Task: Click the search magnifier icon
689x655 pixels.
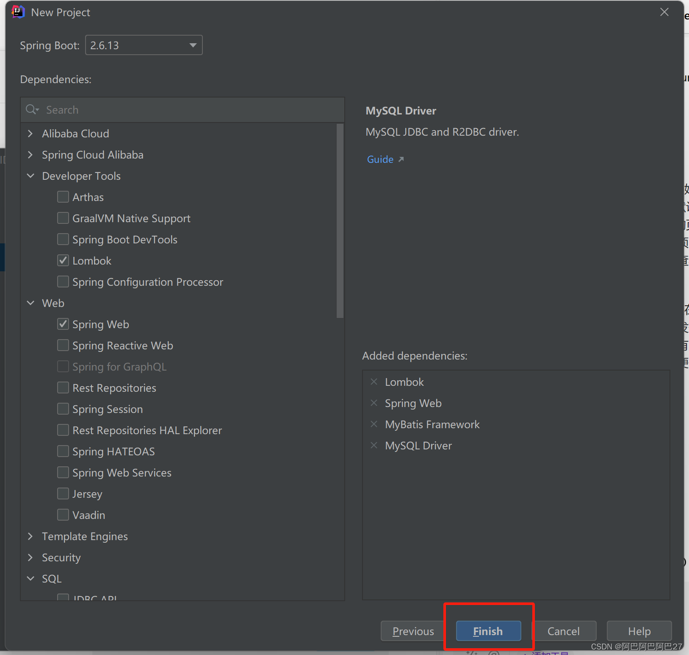Action: pyautogui.click(x=32, y=110)
